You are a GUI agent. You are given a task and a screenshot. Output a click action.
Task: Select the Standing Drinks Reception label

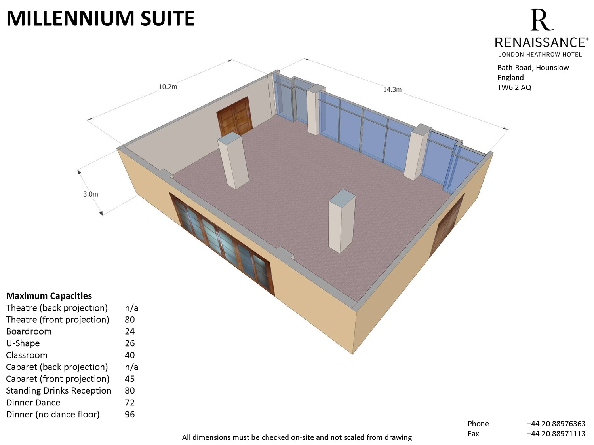click(x=59, y=391)
